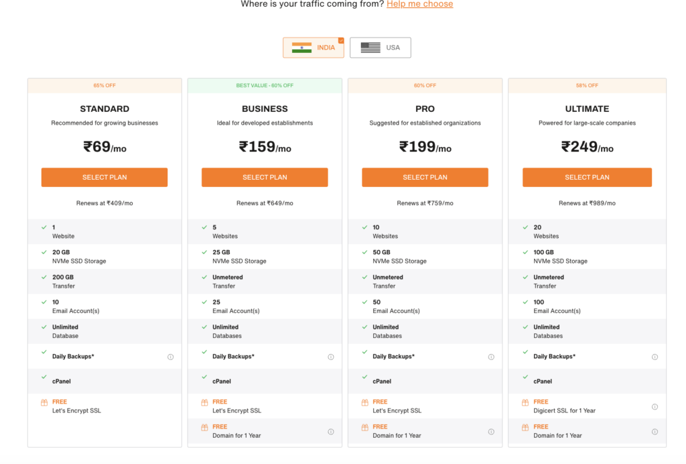Click the ₹69/mo price
The image size is (686, 464).
pyautogui.click(x=105, y=147)
